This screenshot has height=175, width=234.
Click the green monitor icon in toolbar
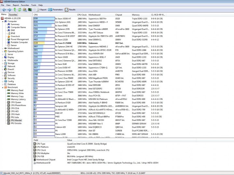pos(30,10)
